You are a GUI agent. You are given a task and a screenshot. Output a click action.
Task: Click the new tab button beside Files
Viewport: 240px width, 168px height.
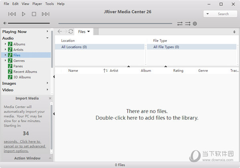coord(96,32)
